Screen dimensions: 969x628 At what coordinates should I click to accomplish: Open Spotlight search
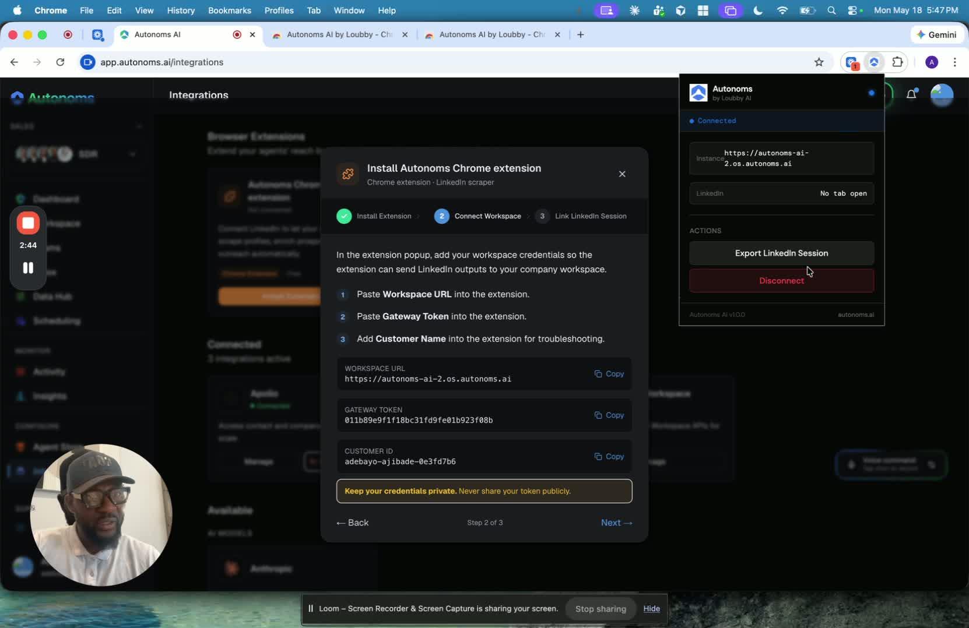pyautogui.click(x=831, y=10)
